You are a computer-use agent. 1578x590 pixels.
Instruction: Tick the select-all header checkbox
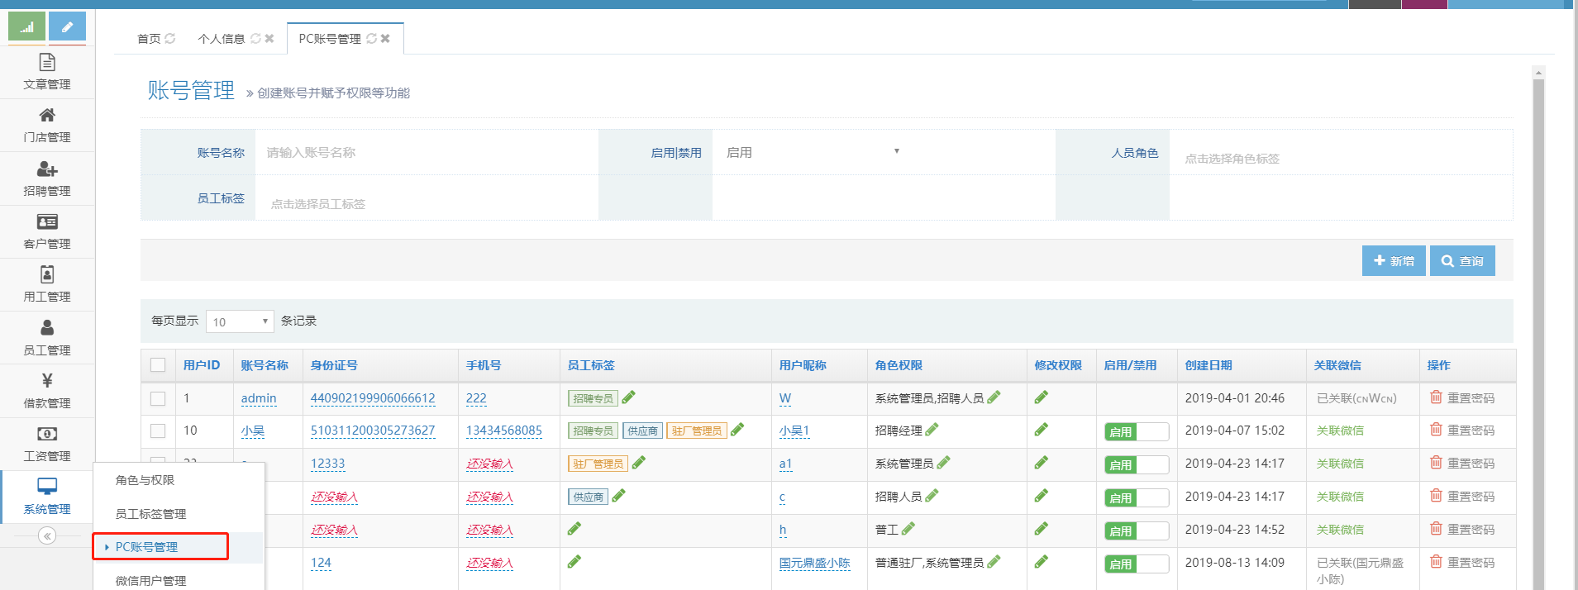coord(158,365)
